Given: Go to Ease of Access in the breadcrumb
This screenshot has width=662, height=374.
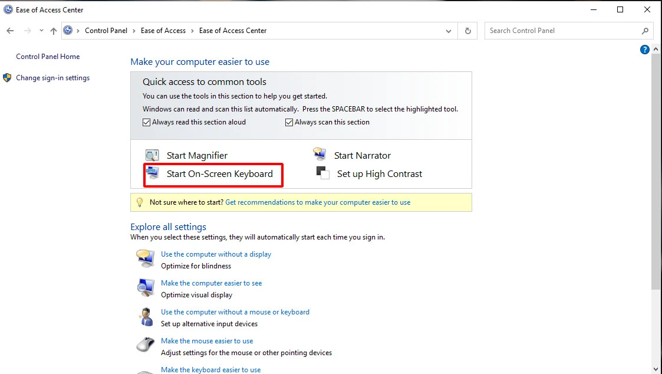Looking at the screenshot, I should [x=163, y=31].
